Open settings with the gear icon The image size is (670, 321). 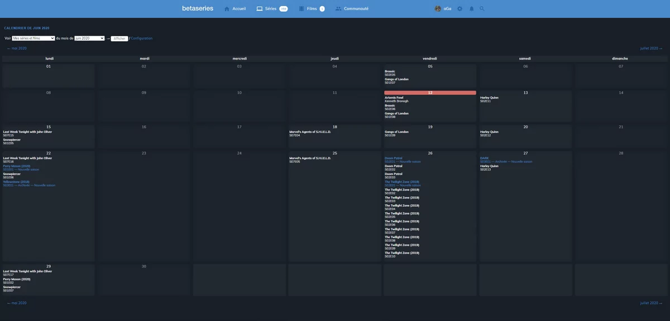pos(460,9)
